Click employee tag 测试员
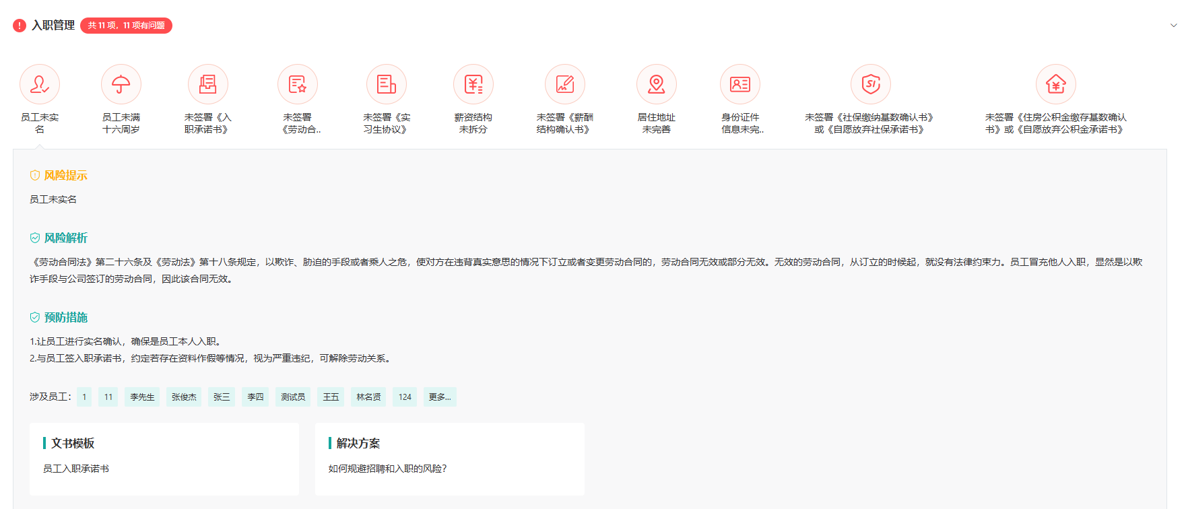Image resolution: width=1186 pixels, height=509 pixels. (x=293, y=397)
